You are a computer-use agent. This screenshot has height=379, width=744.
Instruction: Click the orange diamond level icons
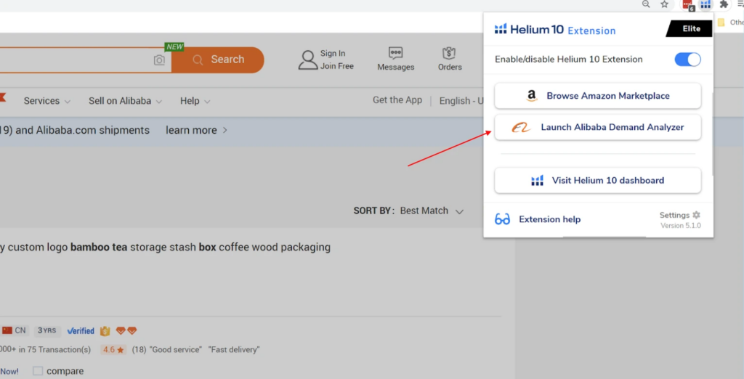pos(126,330)
